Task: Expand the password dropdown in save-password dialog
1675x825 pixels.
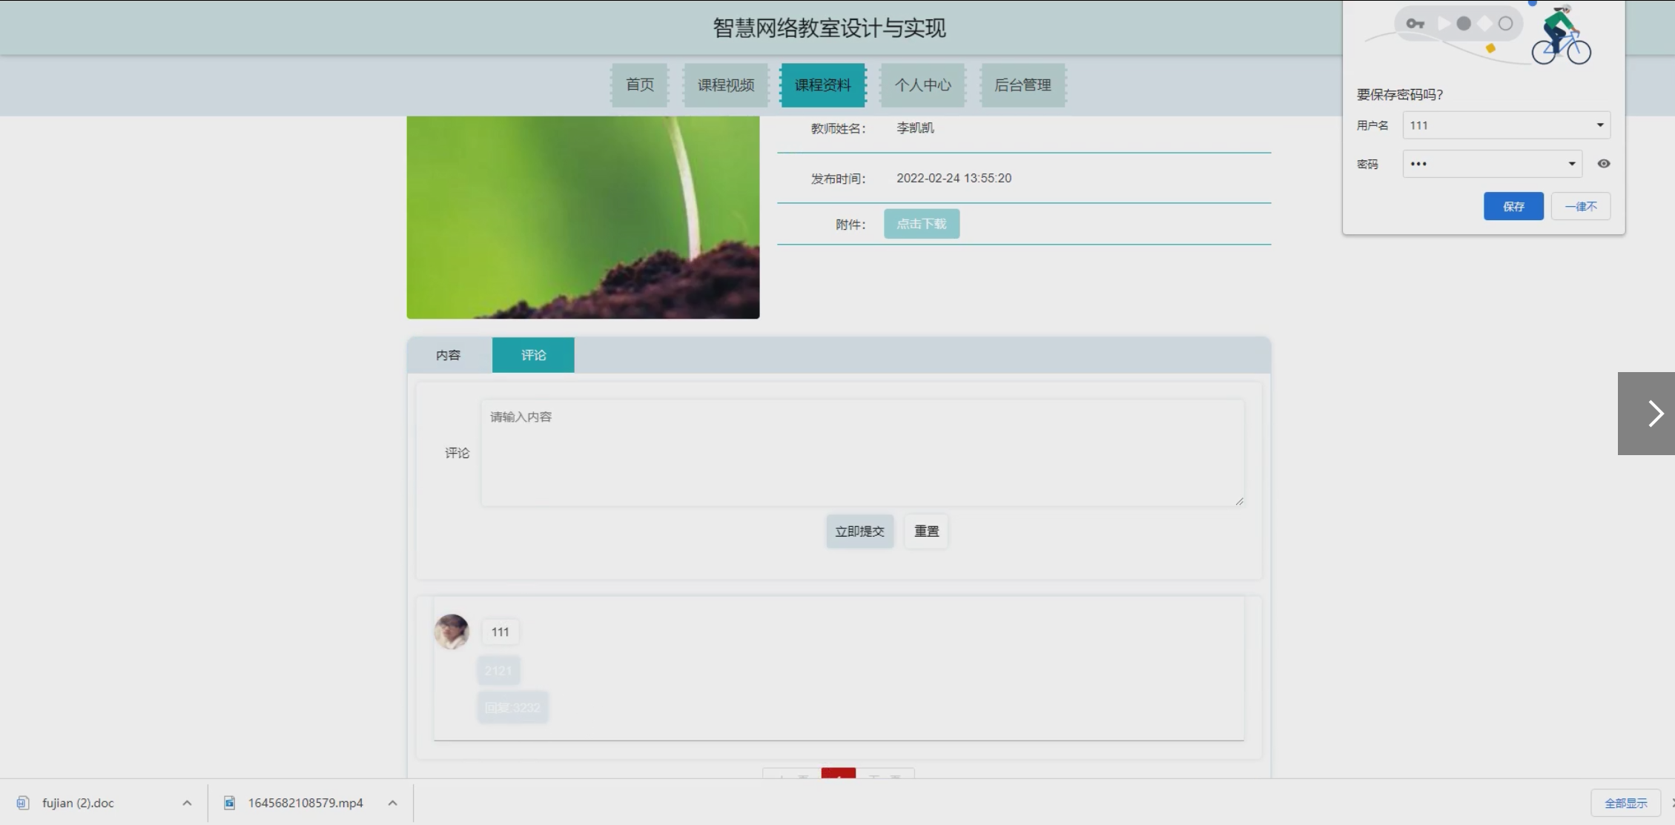Action: pos(1571,164)
